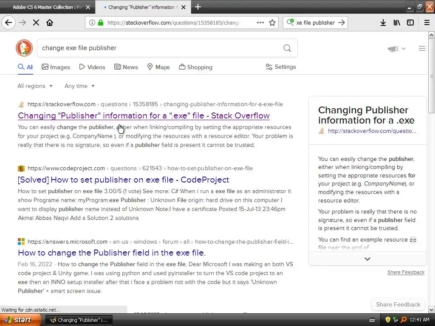
Task: Open the Windows Start menu
Action: [20, 320]
